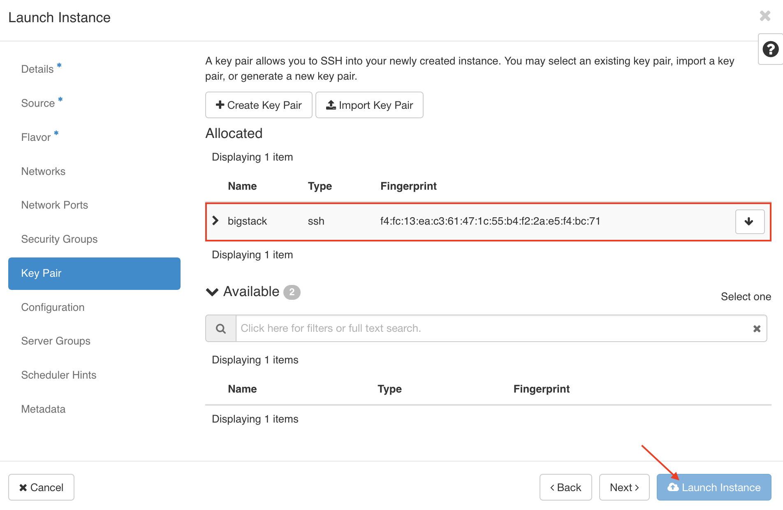The image size is (783, 510).
Task: Click the Launch Instance button
Action: (x=714, y=487)
